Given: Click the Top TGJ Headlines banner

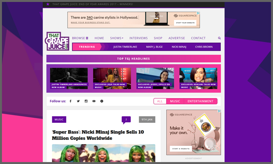Looking at the screenshot, I should (133, 59).
